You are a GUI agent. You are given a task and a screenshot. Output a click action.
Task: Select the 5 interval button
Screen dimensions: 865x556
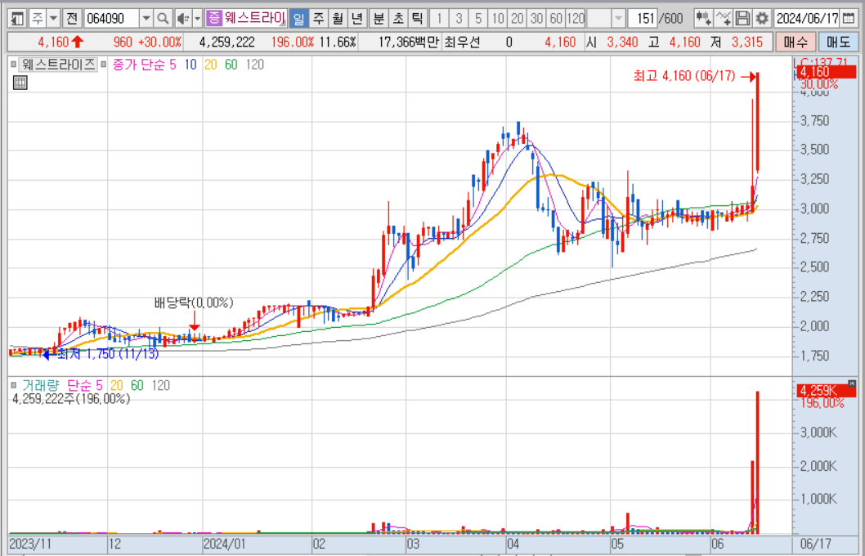[477, 18]
